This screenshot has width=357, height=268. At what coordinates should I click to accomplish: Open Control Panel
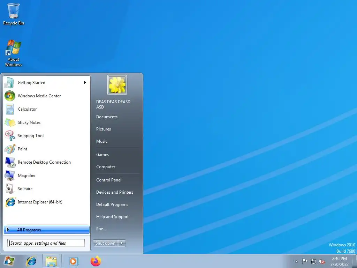[x=109, y=180]
